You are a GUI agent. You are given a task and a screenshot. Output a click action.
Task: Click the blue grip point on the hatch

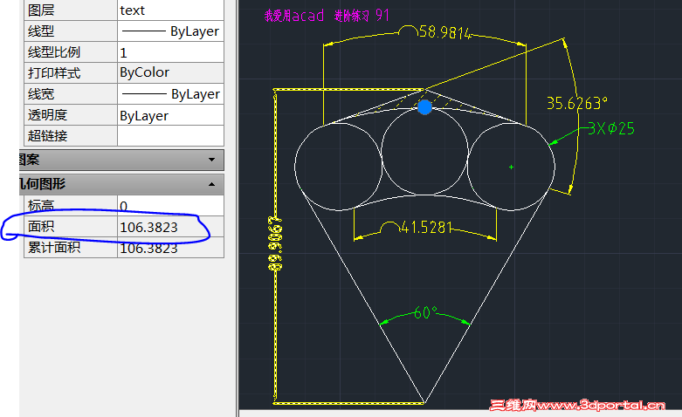[x=424, y=106]
